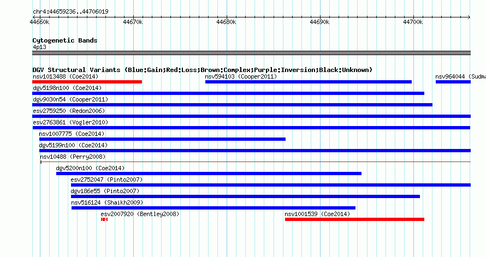Click the dgv5198n100 (Coe2014) label

click(x=67, y=88)
